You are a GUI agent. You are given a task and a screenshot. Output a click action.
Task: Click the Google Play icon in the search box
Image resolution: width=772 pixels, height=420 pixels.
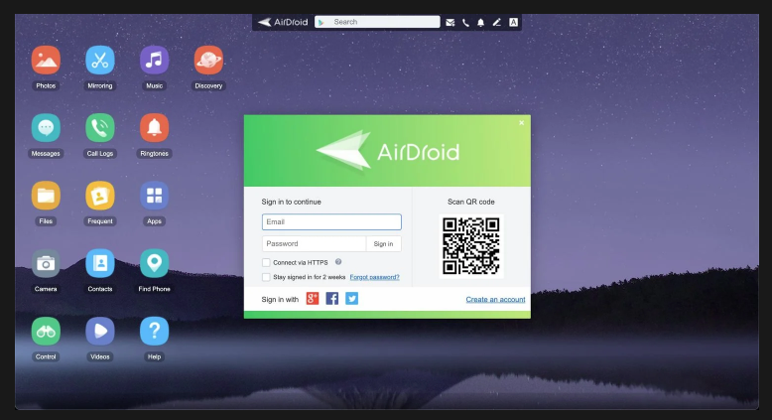pos(322,22)
